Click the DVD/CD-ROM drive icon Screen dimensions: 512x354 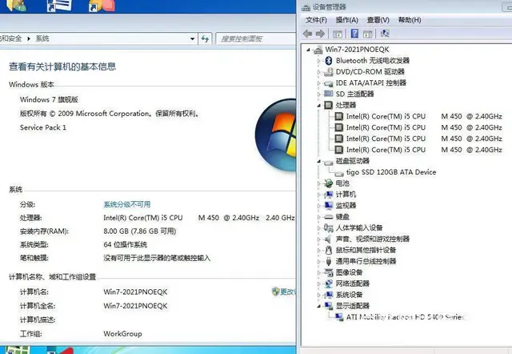(329, 72)
